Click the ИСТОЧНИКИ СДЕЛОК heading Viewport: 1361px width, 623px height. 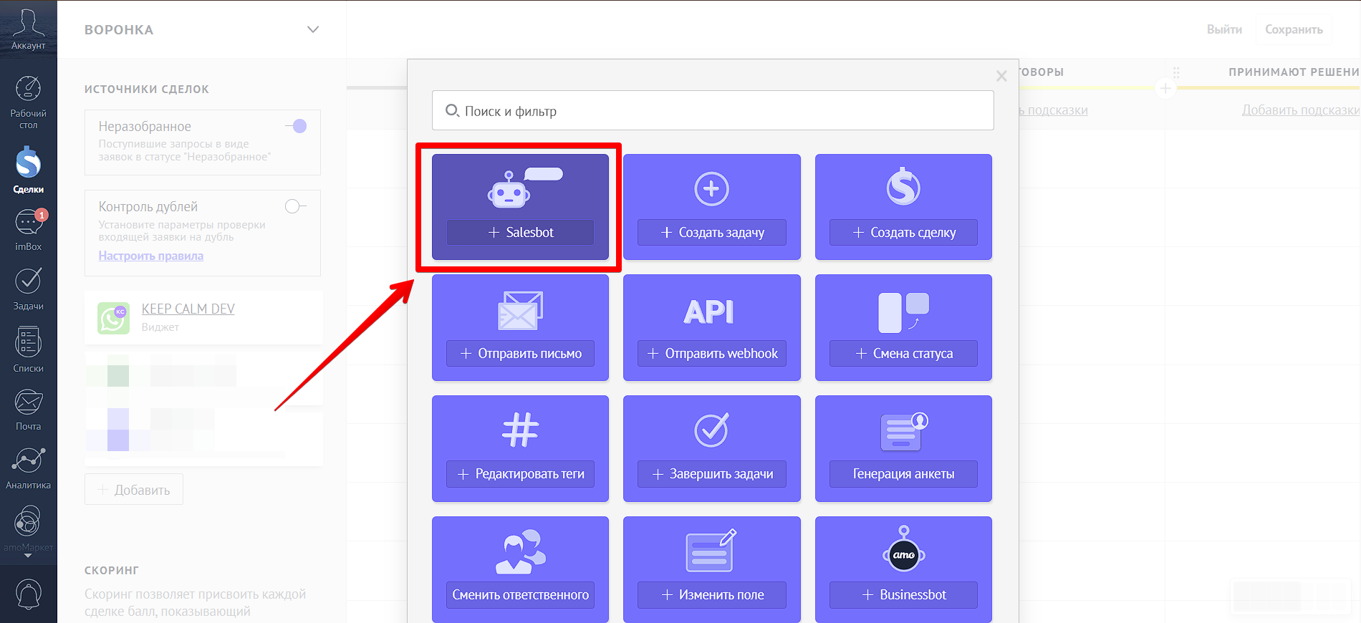147,89
